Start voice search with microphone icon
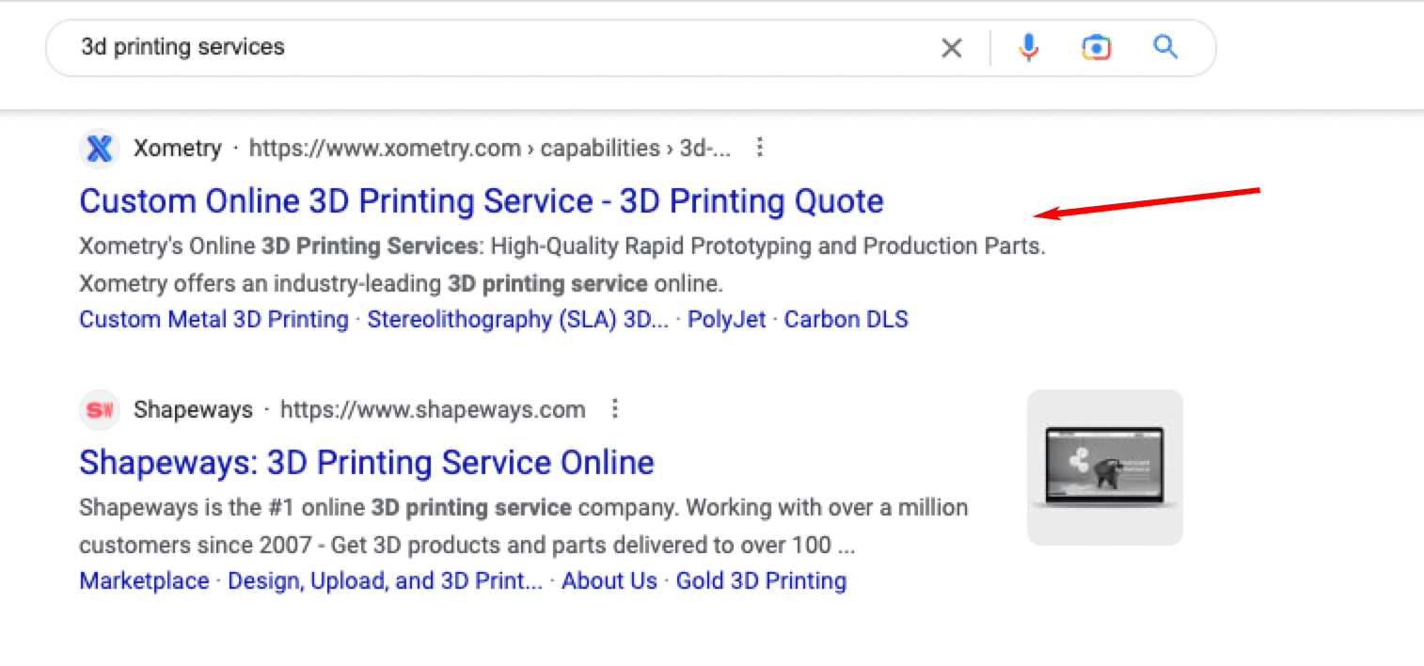This screenshot has height=666, width=1424. (1029, 47)
